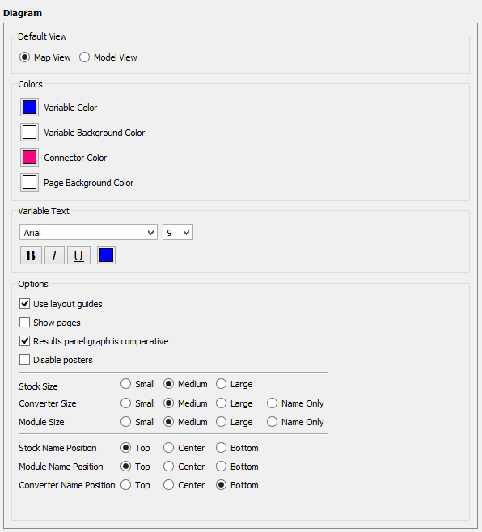Toggle Results panel graph is comparative
This screenshot has height=532, width=482.
pos(24,340)
